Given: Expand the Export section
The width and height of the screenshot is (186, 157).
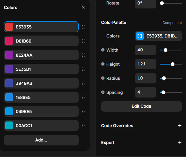Looking at the screenshot, I should [x=180, y=143].
